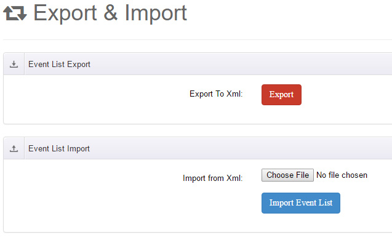Click the Event List Export title text
This screenshot has height=240, width=392.
pos(59,64)
